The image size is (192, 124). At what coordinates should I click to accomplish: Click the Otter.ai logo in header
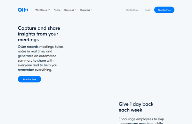tap(23, 10)
